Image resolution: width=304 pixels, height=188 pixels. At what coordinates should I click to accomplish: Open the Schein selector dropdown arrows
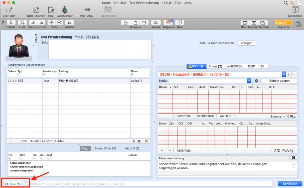pyautogui.click(x=284, y=74)
